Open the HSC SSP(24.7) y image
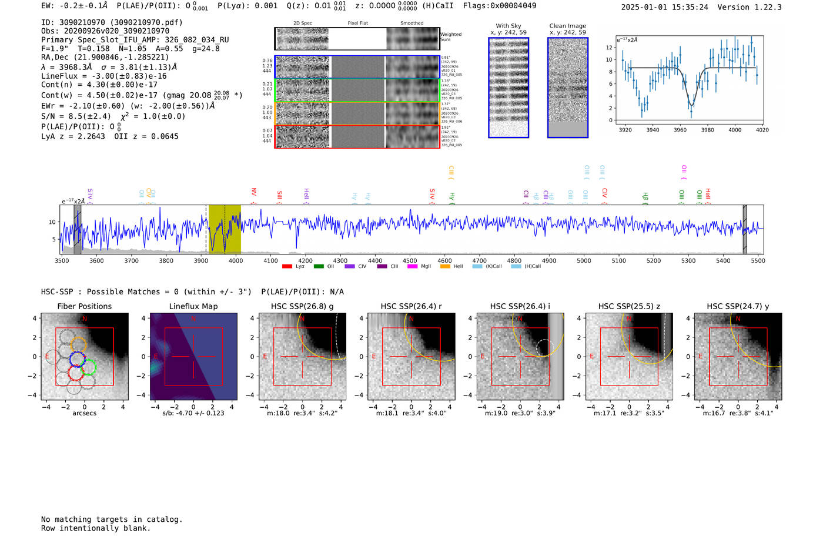The image size is (823, 560). [738, 357]
